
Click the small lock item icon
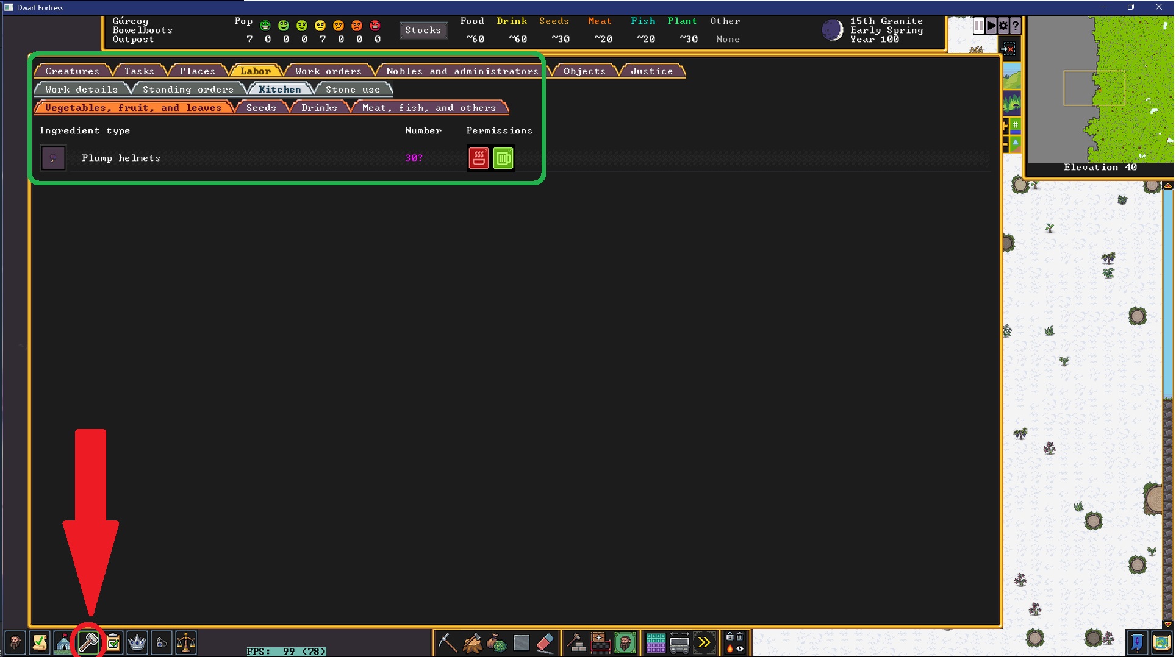tap(730, 637)
